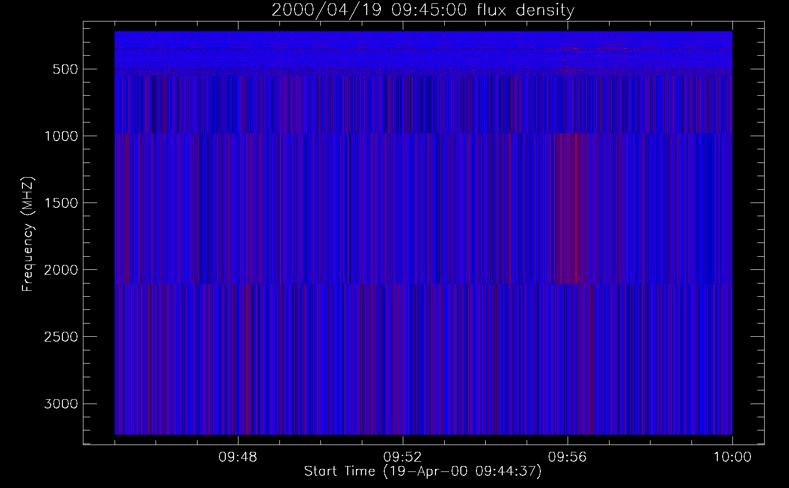Click the 09:48 time tick label

click(237, 457)
